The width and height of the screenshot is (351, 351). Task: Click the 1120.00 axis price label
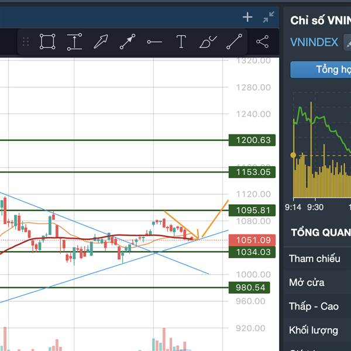pos(253,194)
